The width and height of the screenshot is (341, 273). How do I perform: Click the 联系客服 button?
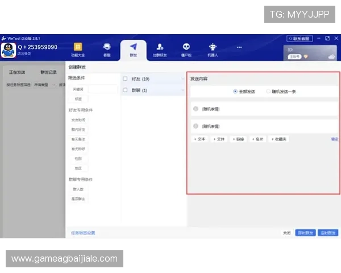(300, 39)
